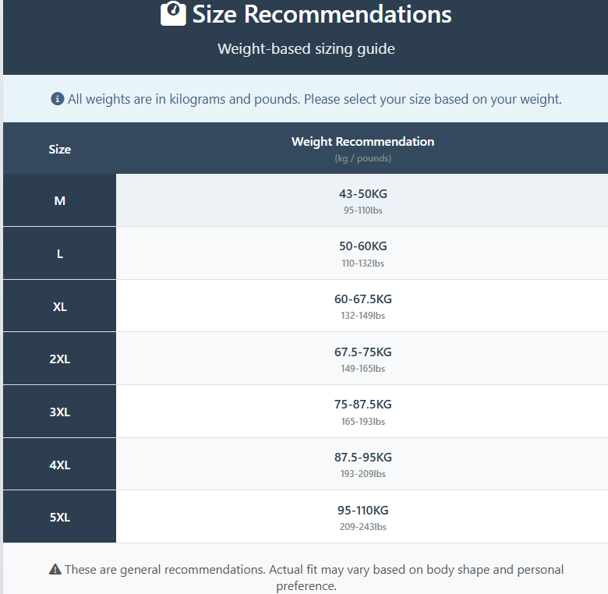Select the 2XL size row label
The width and height of the screenshot is (608, 594).
[60, 359]
